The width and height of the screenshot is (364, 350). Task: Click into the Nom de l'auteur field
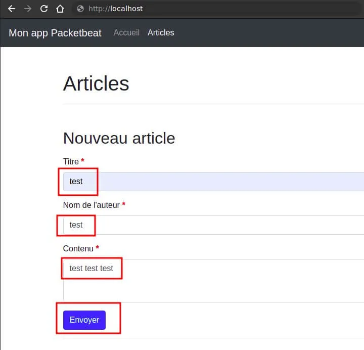(x=213, y=225)
